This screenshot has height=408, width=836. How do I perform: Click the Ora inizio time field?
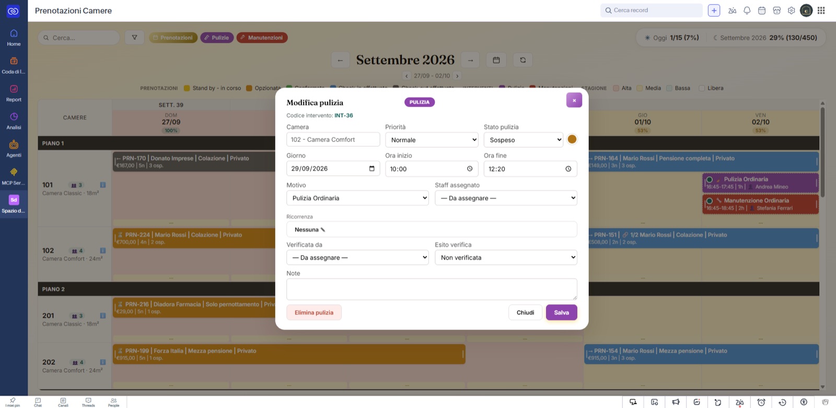pyautogui.click(x=432, y=169)
